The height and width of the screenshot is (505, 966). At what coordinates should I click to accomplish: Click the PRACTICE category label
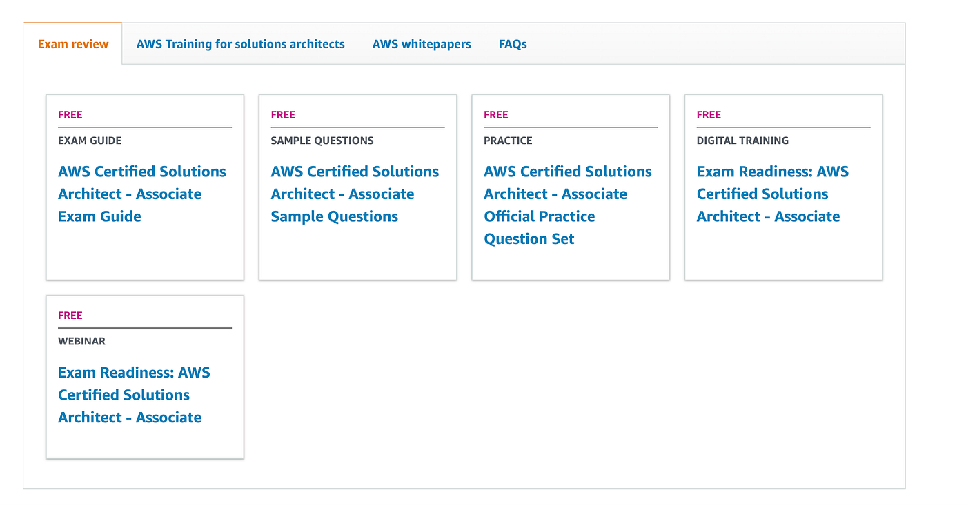tap(508, 141)
